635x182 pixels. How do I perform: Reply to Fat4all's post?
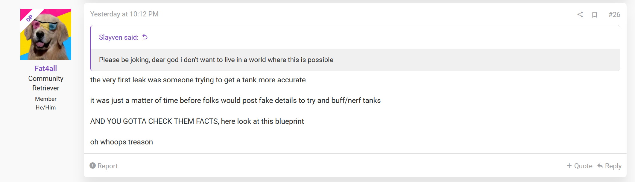(609, 166)
